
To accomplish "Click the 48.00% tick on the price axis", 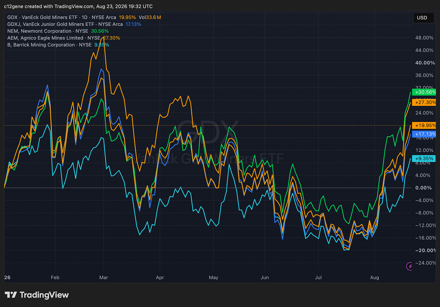I will pos(424,38).
